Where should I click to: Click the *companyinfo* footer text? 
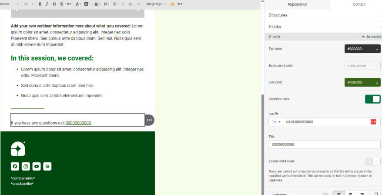pyautogui.click(x=23, y=178)
